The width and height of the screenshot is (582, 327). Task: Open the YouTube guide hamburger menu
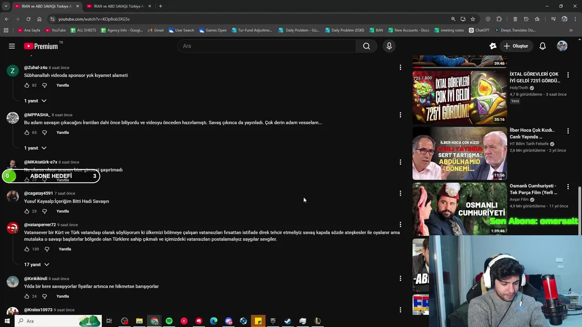(12, 46)
